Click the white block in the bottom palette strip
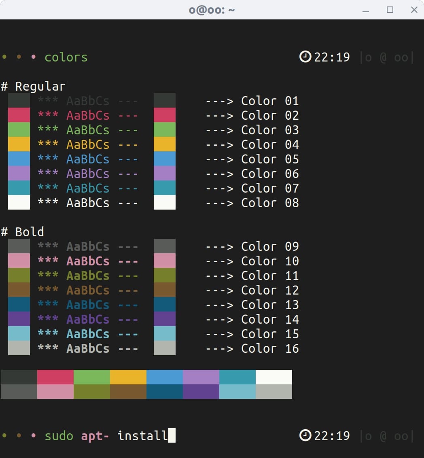The height and width of the screenshot is (458, 424). [273, 377]
